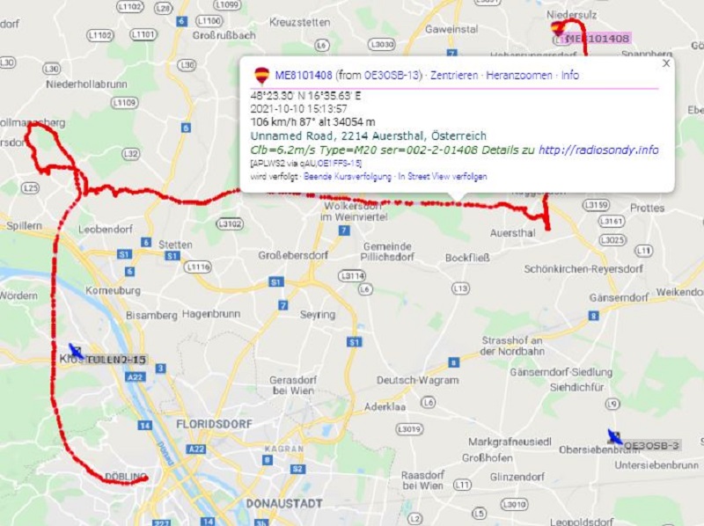Click the S1 highway shield near Stetten

point(172,256)
